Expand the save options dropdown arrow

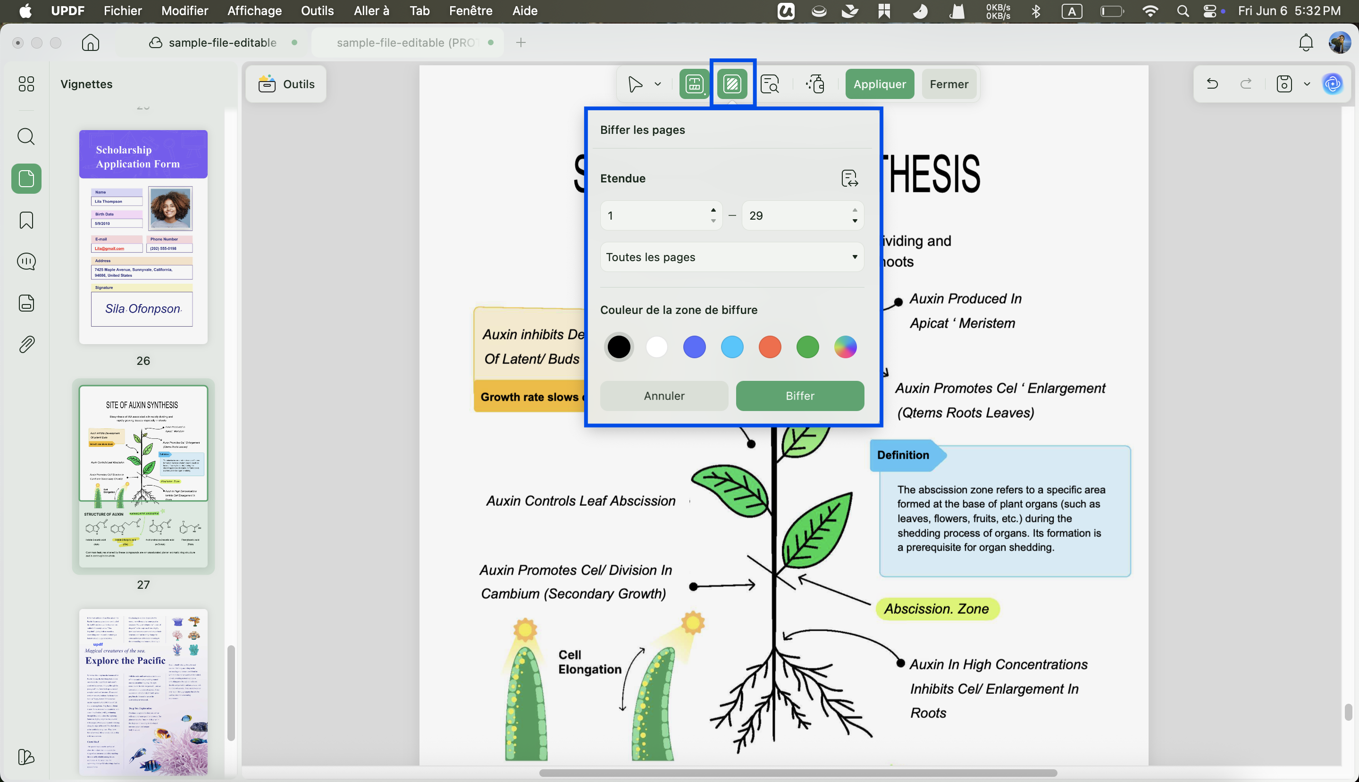coord(1307,84)
